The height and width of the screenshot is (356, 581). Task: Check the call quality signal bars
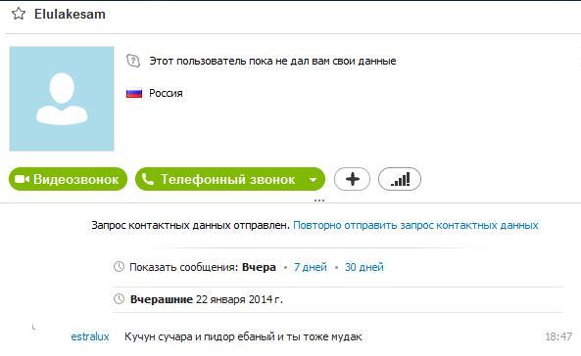pos(400,179)
